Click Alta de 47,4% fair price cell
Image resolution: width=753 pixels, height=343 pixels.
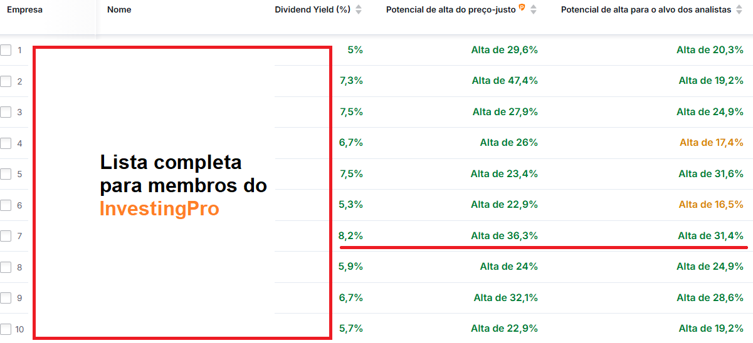pos(505,81)
